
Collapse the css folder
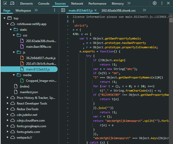pyautogui.click(x=14, y=35)
